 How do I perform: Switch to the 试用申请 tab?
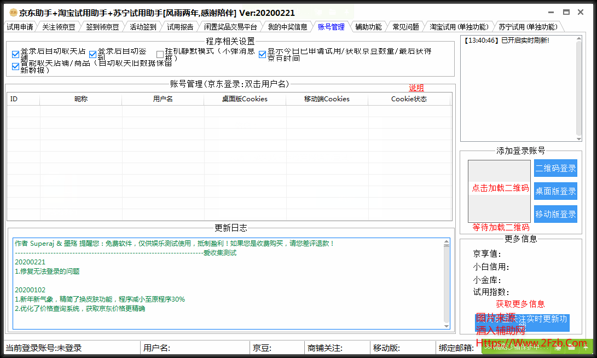tap(20, 27)
